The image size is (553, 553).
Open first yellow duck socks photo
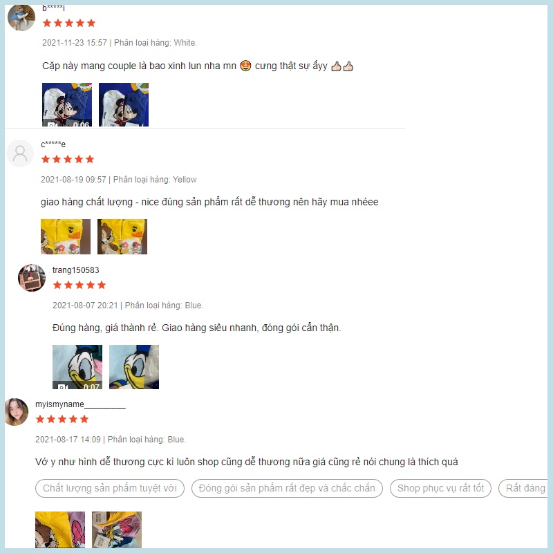click(x=66, y=236)
